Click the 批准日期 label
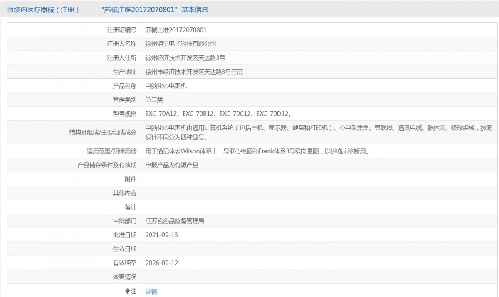 click(x=124, y=235)
